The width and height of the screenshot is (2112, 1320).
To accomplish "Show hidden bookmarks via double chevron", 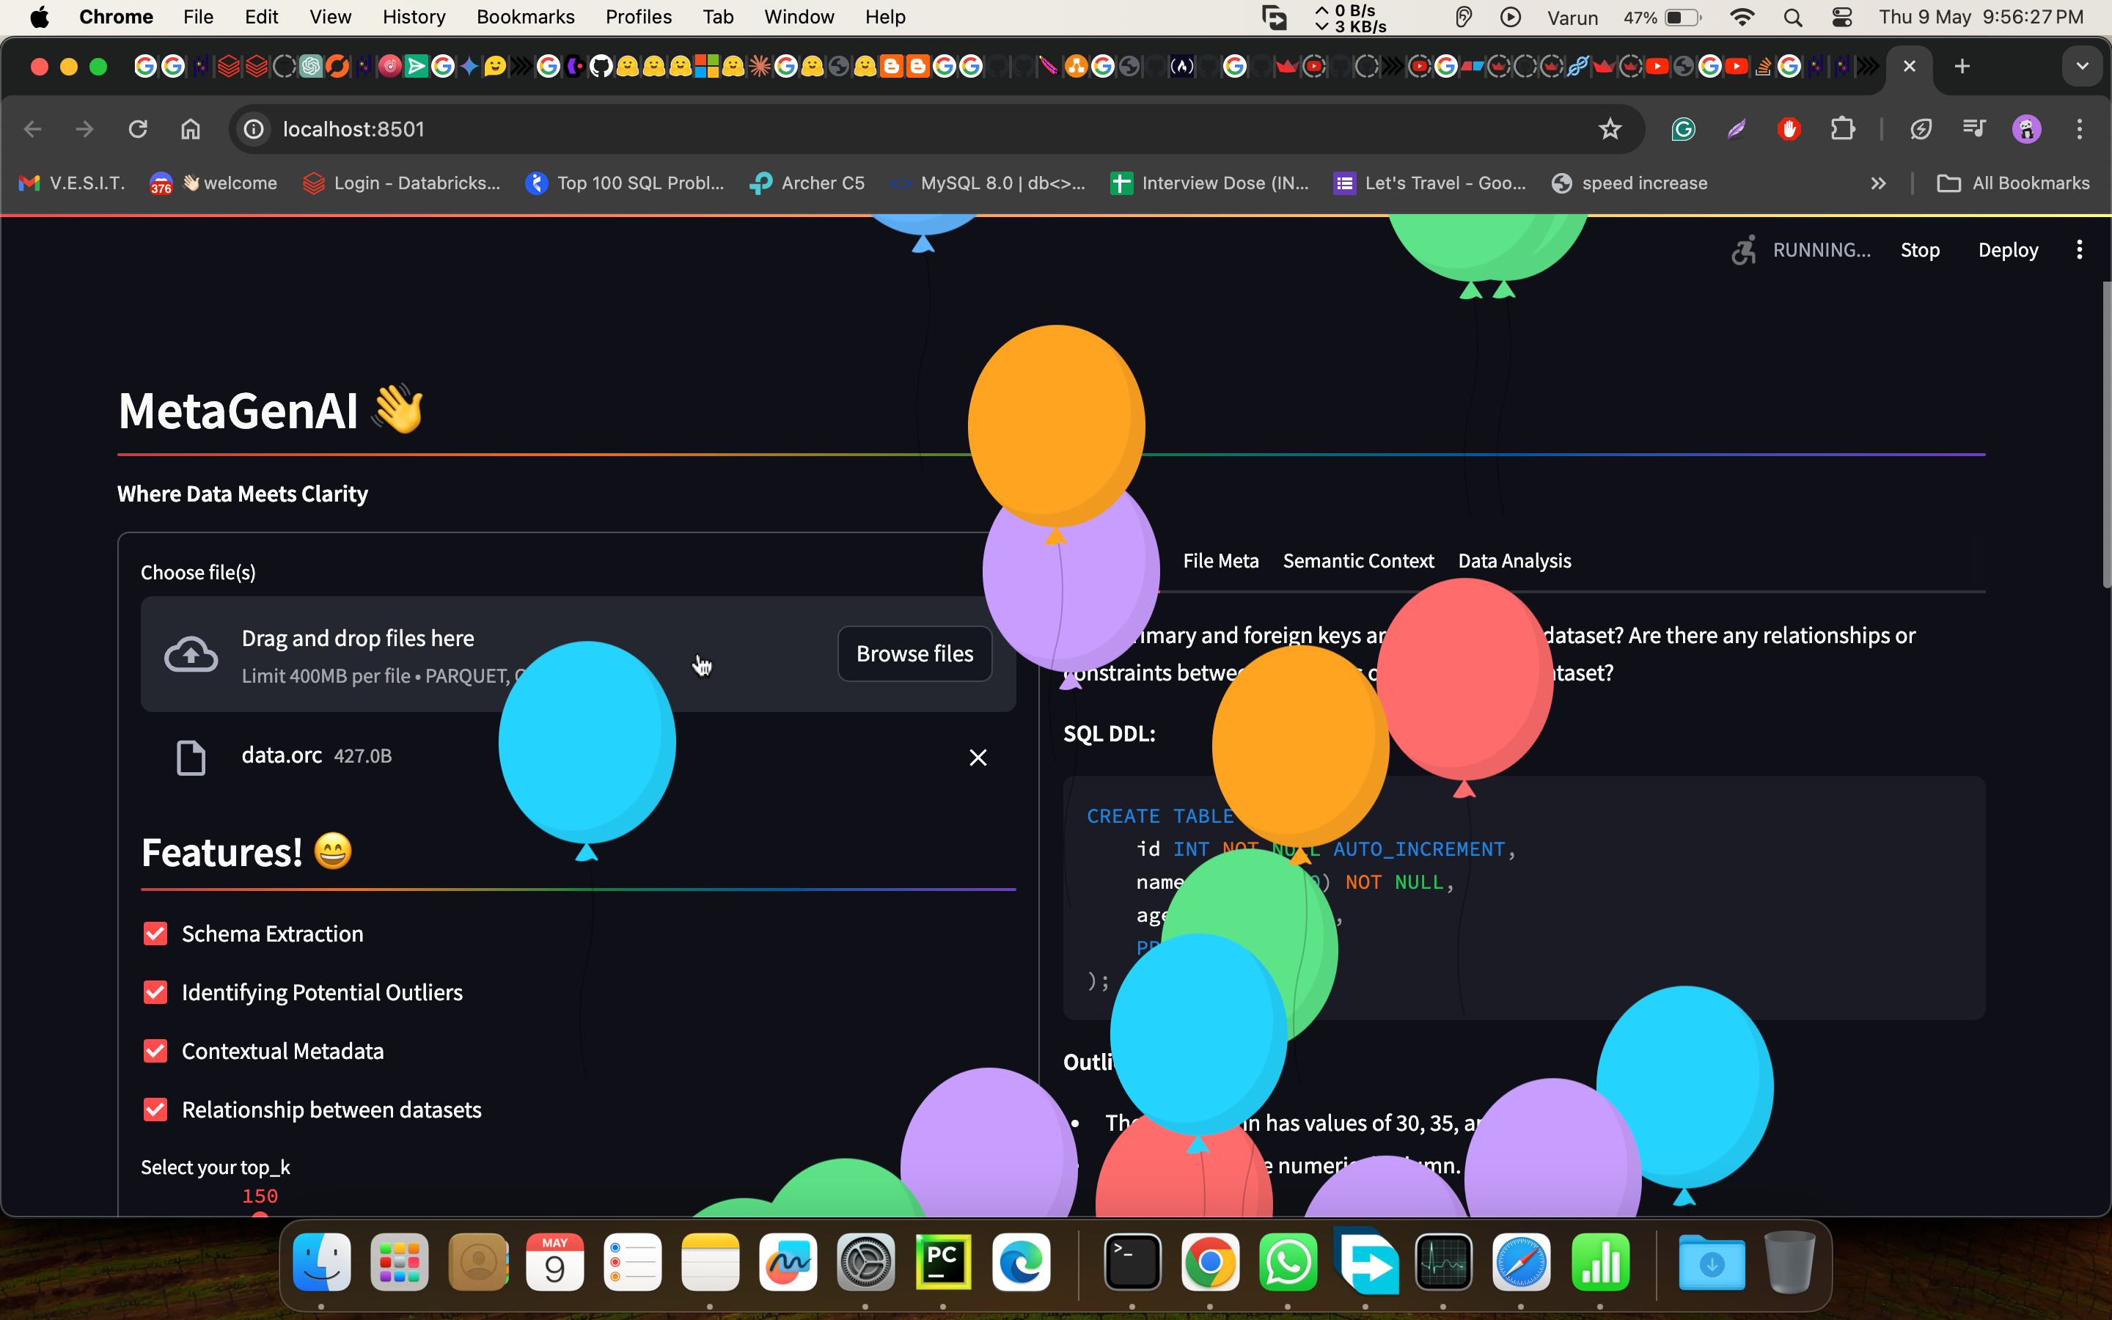I will pyautogui.click(x=1878, y=183).
